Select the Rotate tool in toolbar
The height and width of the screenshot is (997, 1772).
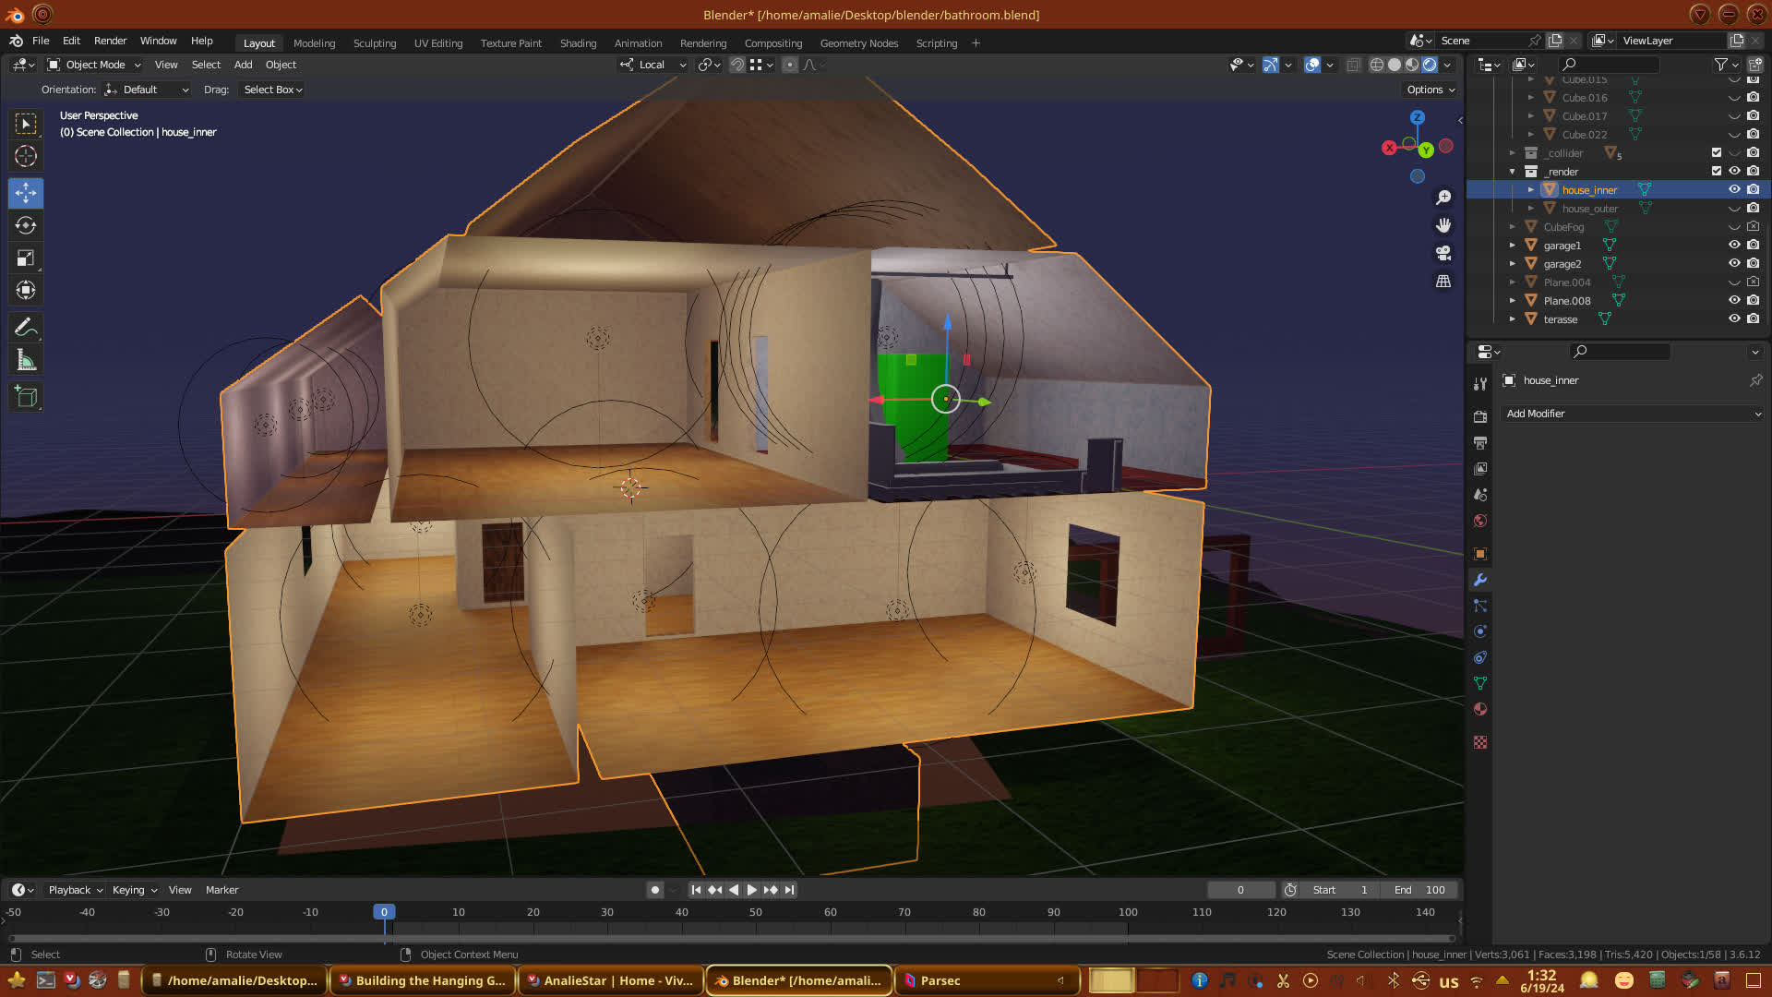tap(26, 225)
